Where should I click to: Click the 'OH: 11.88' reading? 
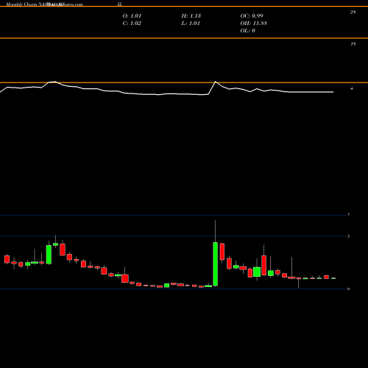(254, 23)
